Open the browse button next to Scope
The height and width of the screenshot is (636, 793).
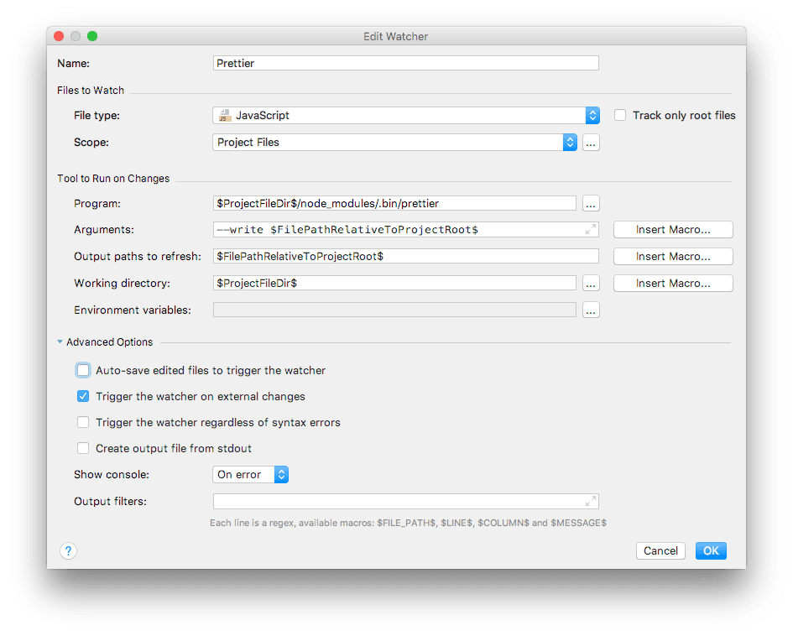click(x=590, y=143)
